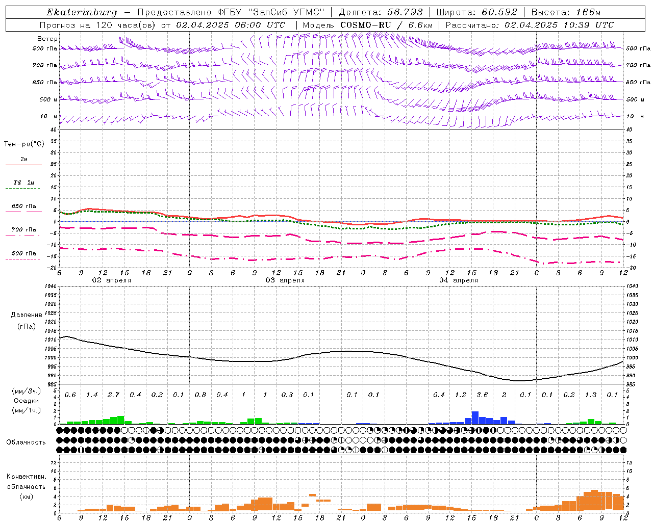Click the '850 гПа' entry in temperature legend
The image size is (653, 522).
pyautogui.click(x=23, y=206)
